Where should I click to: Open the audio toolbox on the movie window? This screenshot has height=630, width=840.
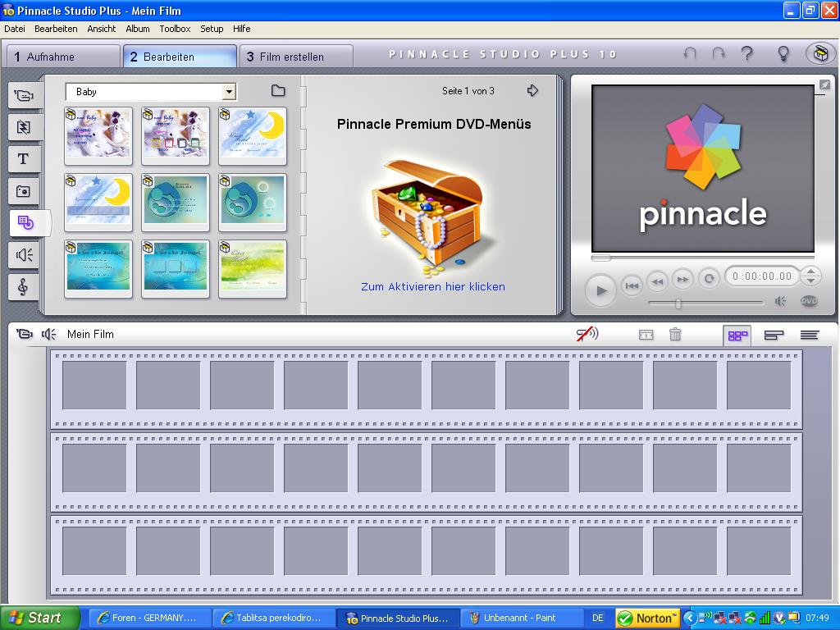[x=48, y=335]
